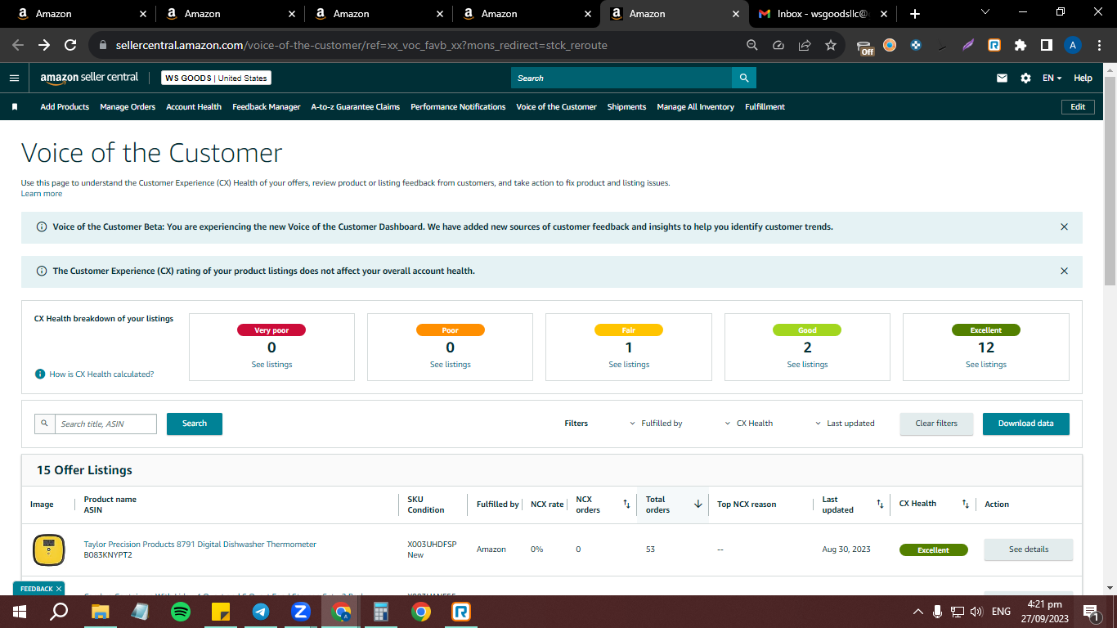Open A-to-z Guarantee Claims menu item
The width and height of the screenshot is (1117, 628).
pyautogui.click(x=356, y=107)
